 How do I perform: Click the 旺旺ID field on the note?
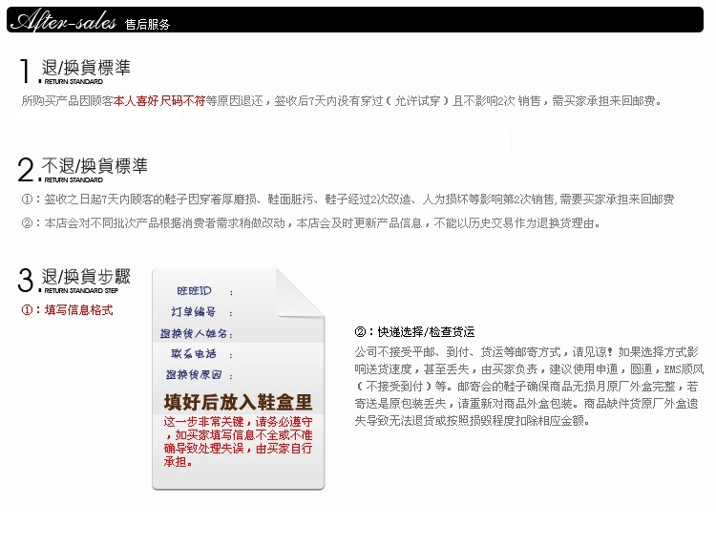pos(200,291)
